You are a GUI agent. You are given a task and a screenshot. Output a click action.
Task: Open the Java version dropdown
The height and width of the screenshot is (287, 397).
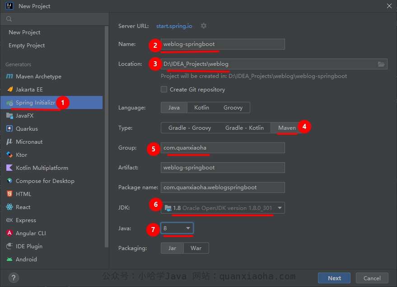(x=177, y=228)
